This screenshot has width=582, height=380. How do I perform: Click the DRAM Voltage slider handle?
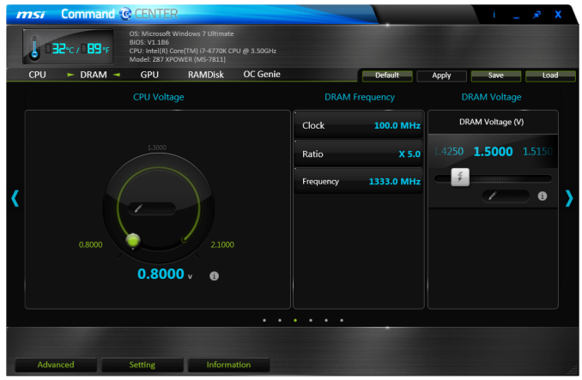pyautogui.click(x=460, y=178)
